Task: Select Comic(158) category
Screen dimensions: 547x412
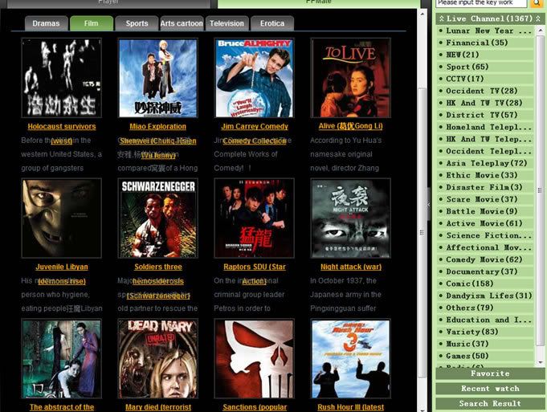Action: coord(485,284)
